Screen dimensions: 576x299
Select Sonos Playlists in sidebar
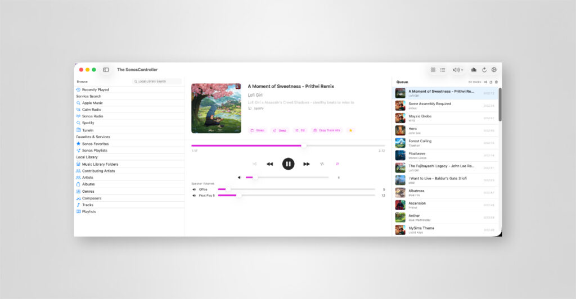tap(95, 151)
